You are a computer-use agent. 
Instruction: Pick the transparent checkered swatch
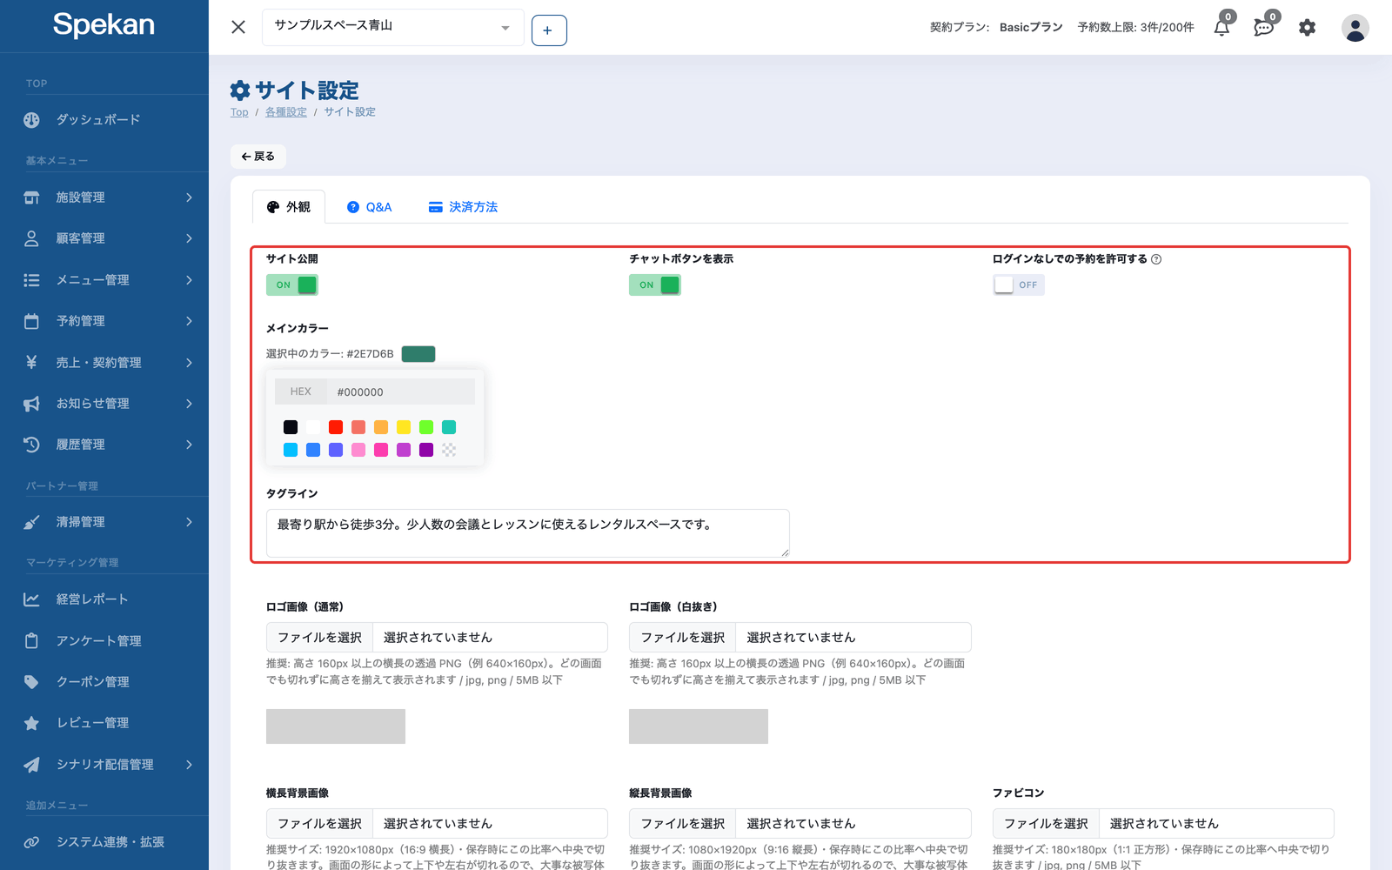coord(449,450)
